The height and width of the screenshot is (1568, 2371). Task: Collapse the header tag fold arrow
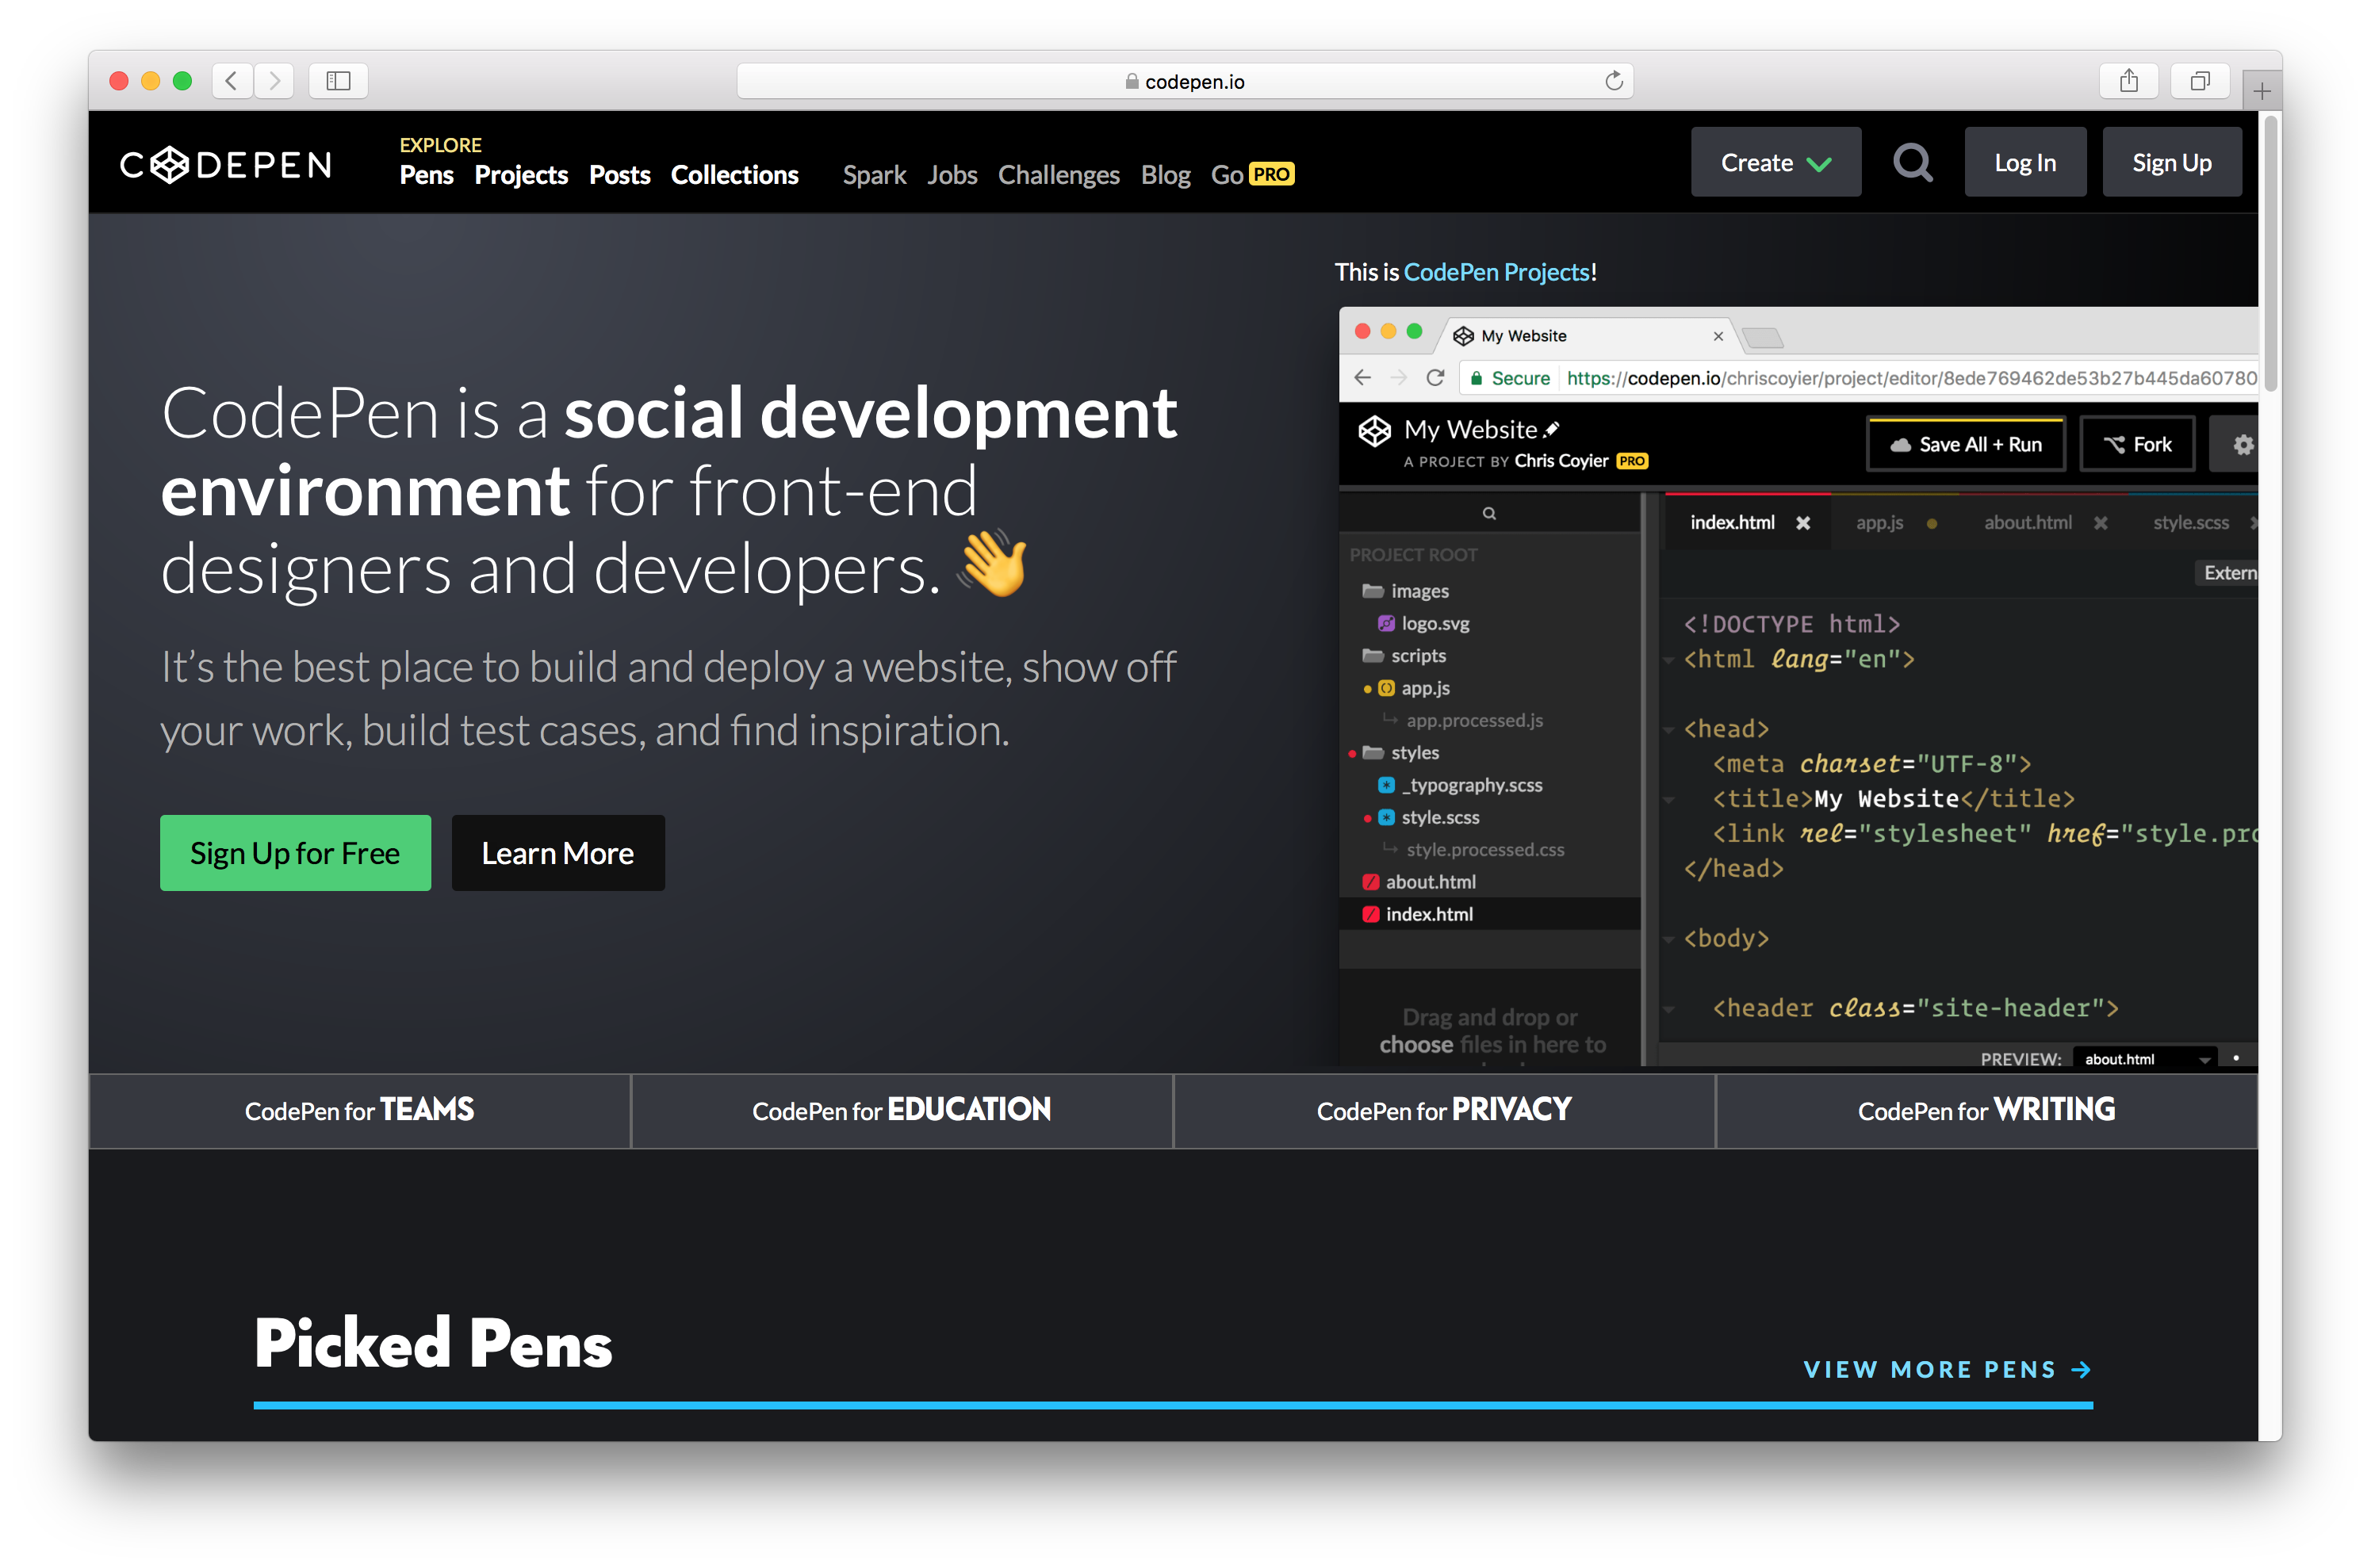tap(1668, 1009)
